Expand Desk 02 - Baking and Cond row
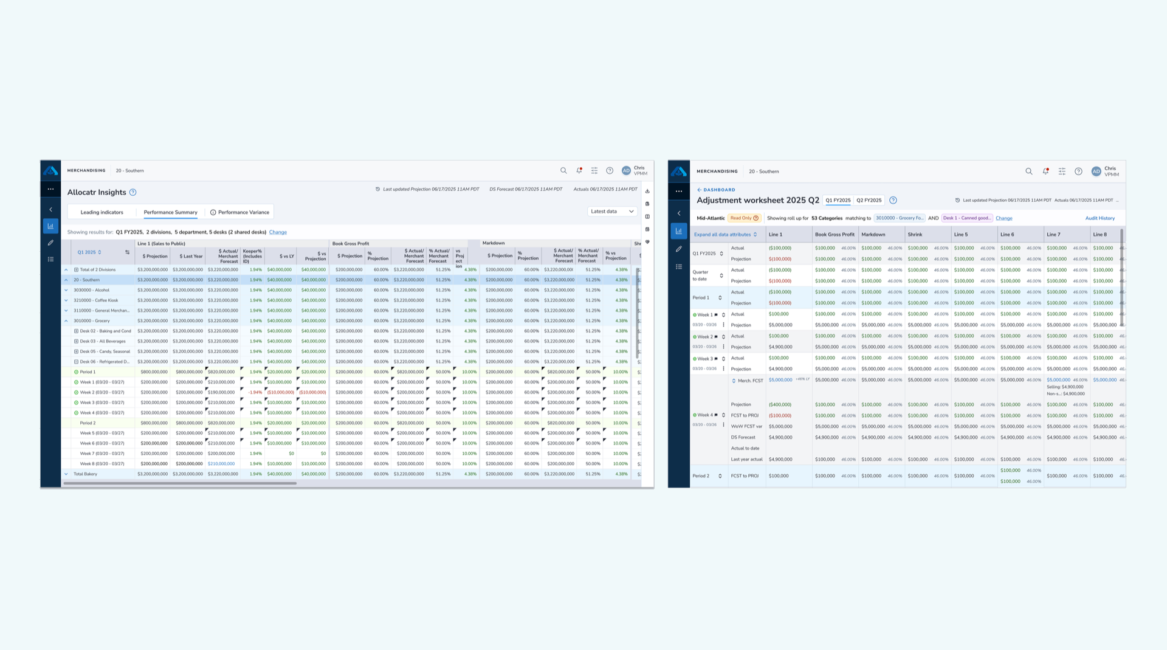1167x650 pixels. 76,331
